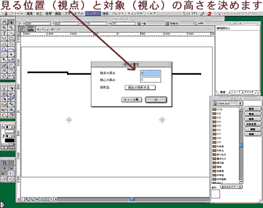The image size is (263, 208).
Task: Click the black pen color swatch
Action: (x=9, y=140)
